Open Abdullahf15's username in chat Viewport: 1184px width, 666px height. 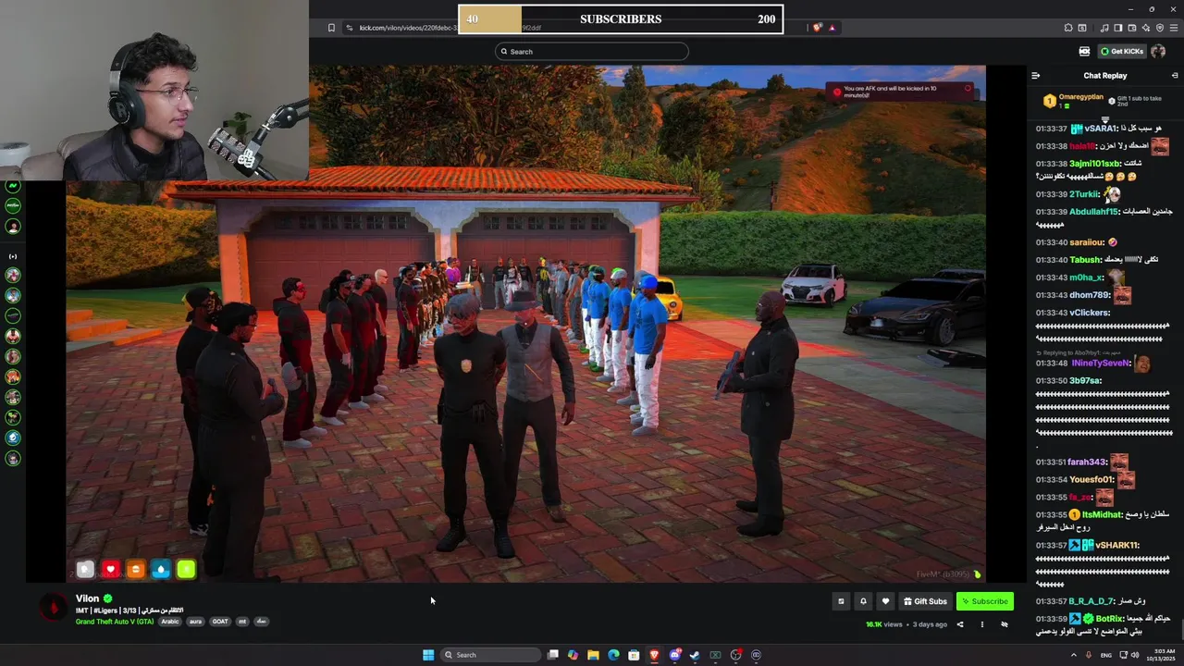(x=1093, y=212)
